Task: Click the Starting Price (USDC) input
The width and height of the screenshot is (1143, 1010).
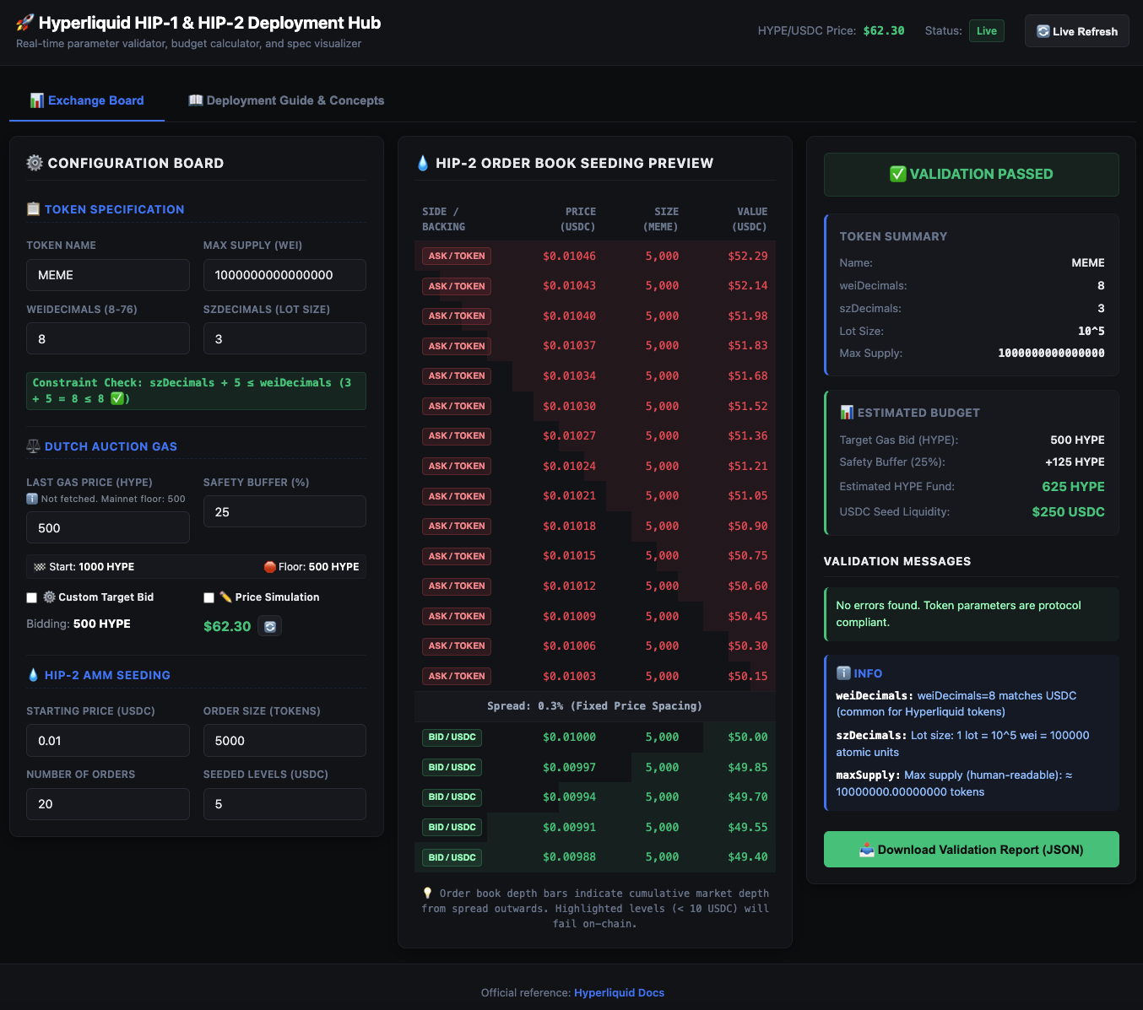Action: pyautogui.click(x=108, y=740)
